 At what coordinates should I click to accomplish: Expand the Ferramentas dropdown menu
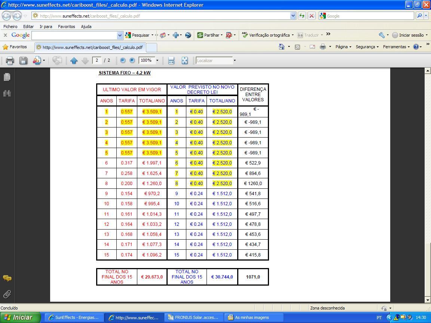[396, 47]
